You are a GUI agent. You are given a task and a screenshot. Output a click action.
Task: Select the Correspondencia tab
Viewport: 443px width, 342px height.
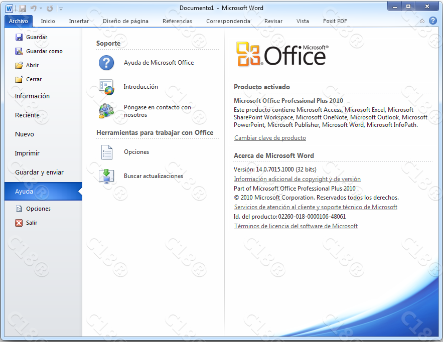[228, 21]
